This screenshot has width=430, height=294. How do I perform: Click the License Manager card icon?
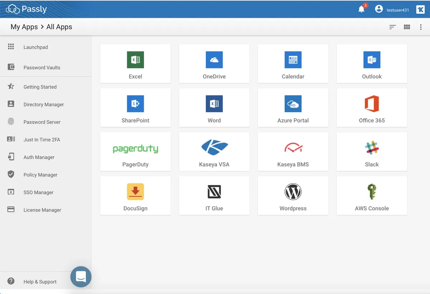click(x=11, y=209)
